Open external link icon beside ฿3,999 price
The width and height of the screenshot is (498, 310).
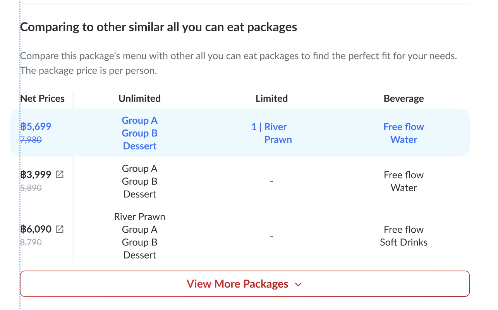tap(60, 174)
